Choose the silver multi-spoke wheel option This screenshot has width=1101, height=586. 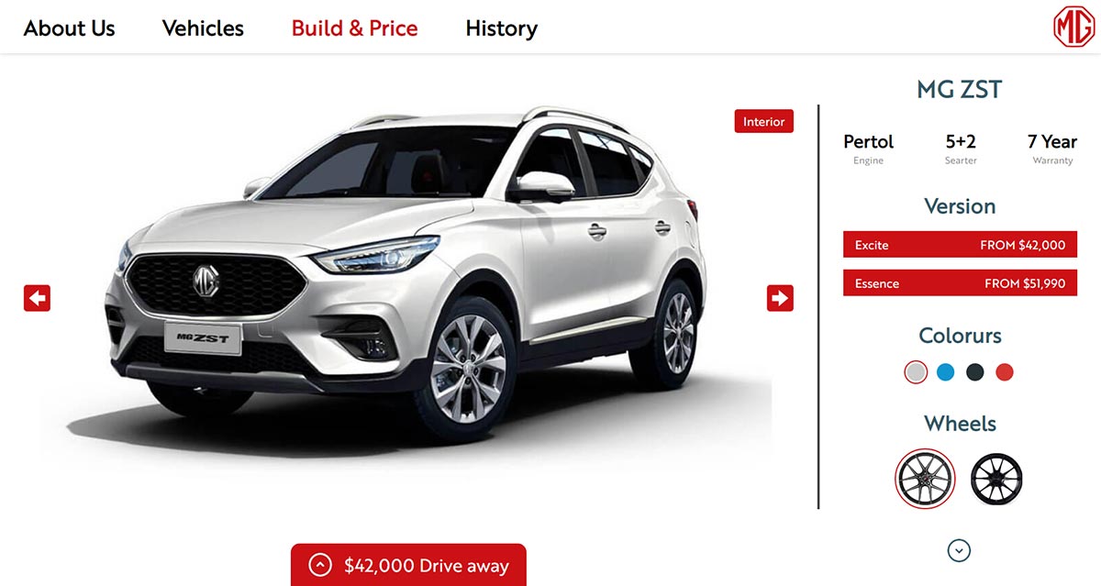coord(925,478)
